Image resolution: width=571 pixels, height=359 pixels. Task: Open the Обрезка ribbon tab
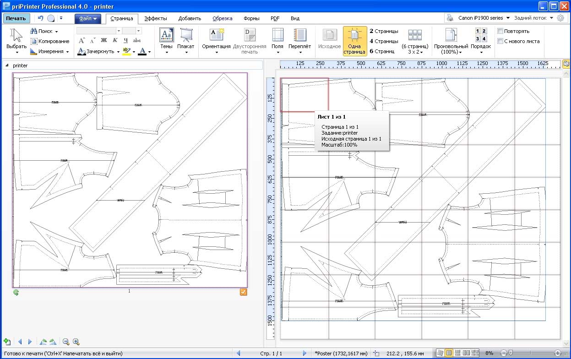click(222, 19)
